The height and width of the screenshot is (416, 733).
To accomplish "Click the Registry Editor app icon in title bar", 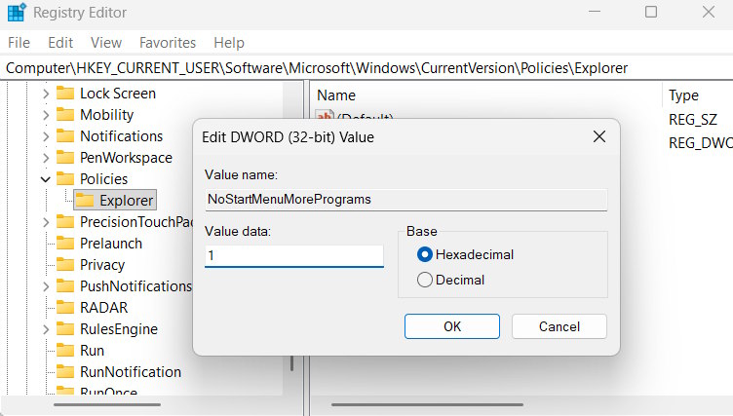I will point(17,13).
